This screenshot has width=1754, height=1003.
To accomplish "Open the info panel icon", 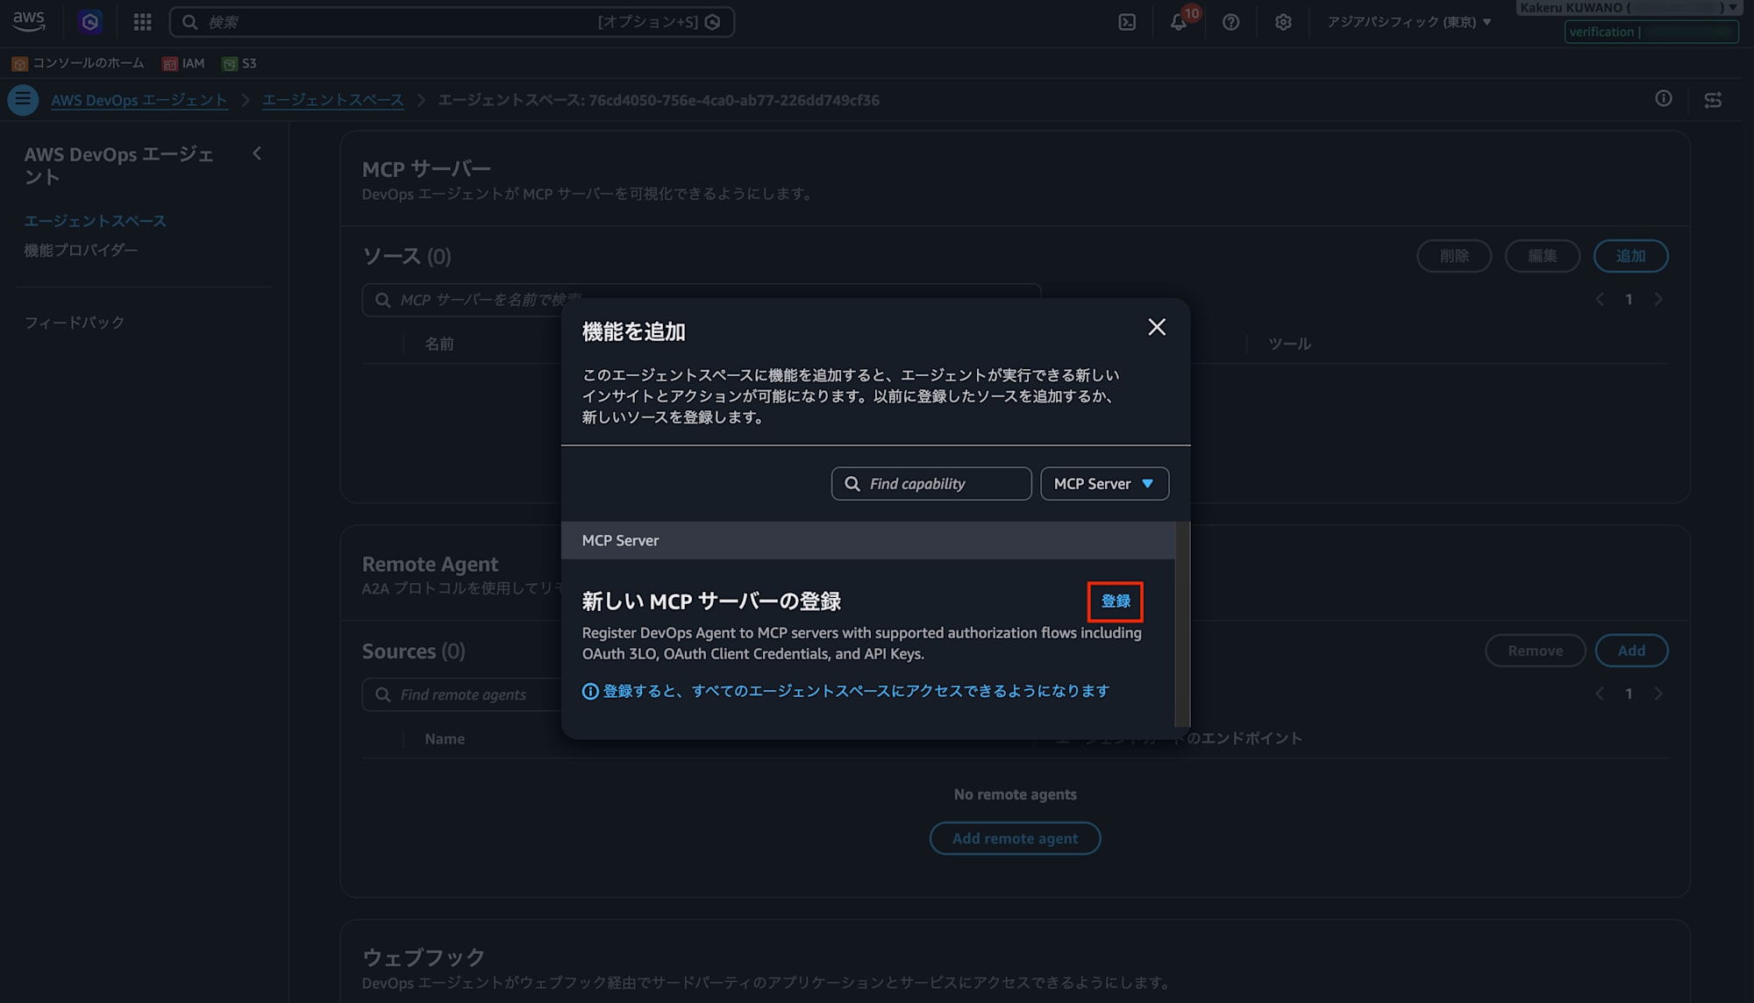I will click(1664, 99).
